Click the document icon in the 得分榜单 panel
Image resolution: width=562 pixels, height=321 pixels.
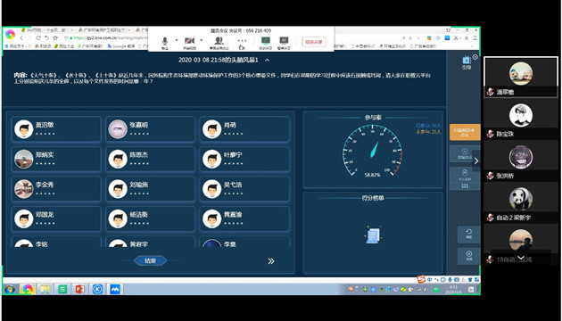click(373, 235)
